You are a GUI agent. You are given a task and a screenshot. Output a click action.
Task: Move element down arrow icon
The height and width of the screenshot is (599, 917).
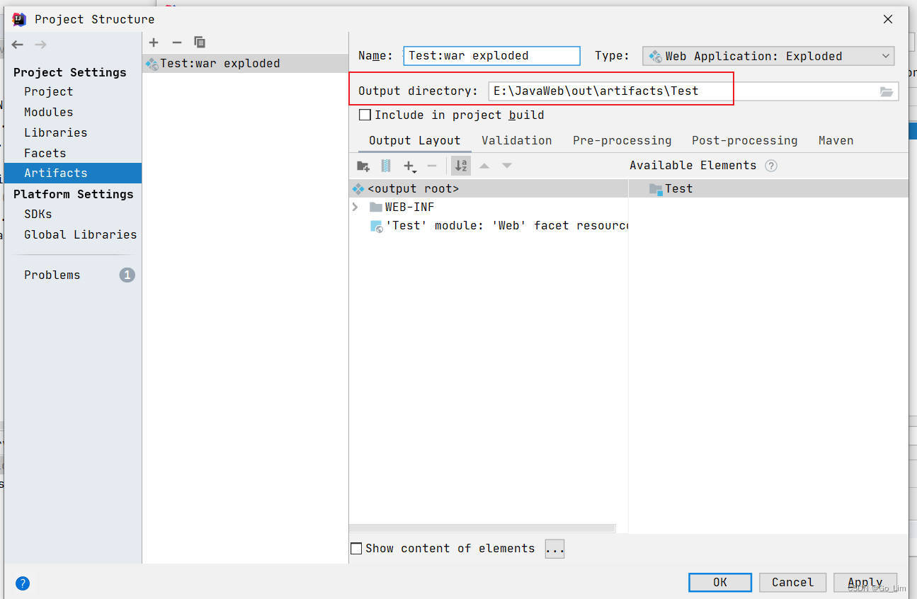(507, 166)
